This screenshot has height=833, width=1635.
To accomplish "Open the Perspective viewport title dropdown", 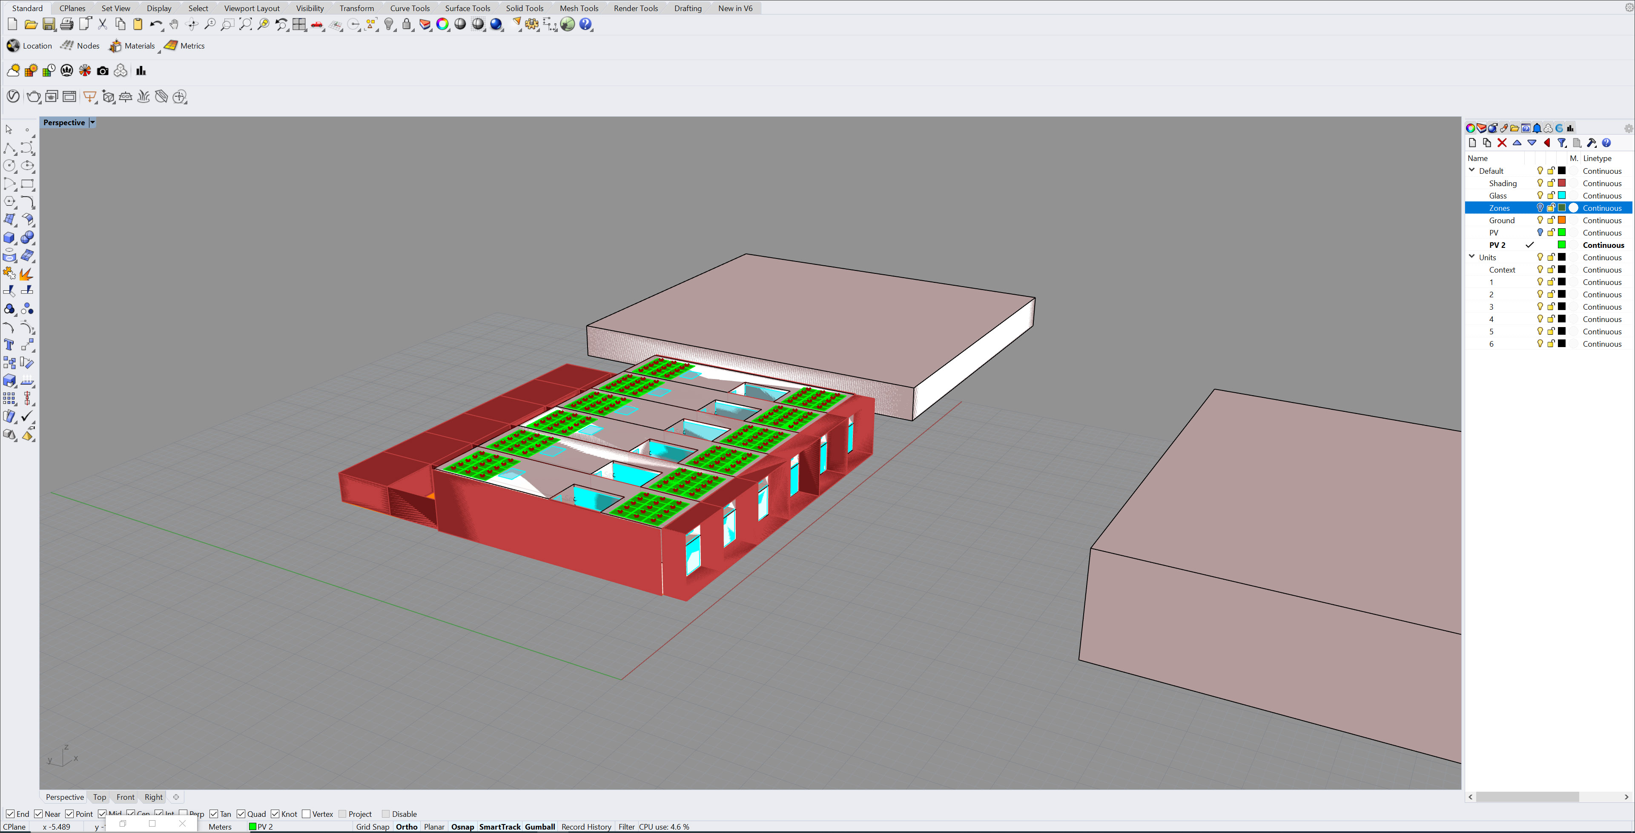I will [x=93, y=123].
